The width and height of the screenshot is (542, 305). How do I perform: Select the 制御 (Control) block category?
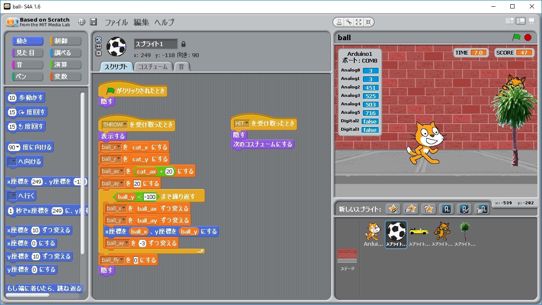tap(66, 41)
